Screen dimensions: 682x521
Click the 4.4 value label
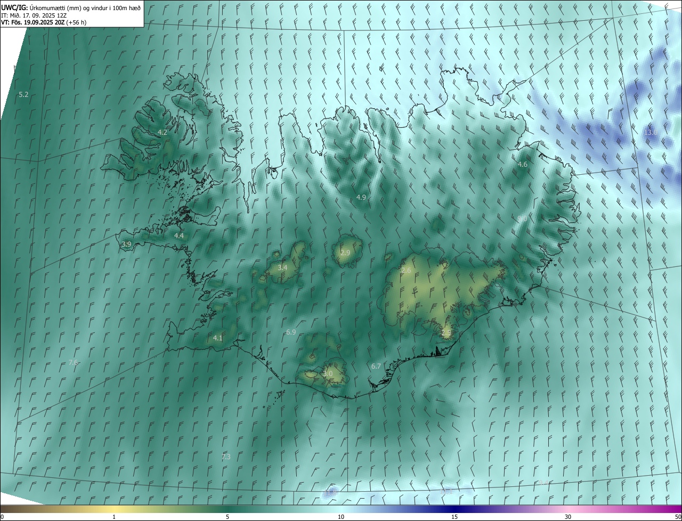179,235
